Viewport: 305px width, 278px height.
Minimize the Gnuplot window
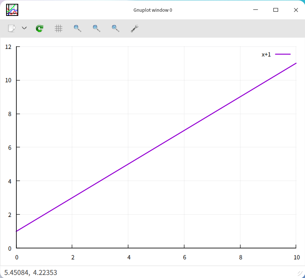click(256, 10)
